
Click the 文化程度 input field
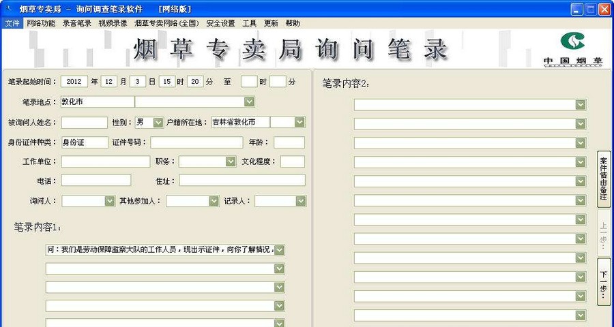[x=293, y=161]
